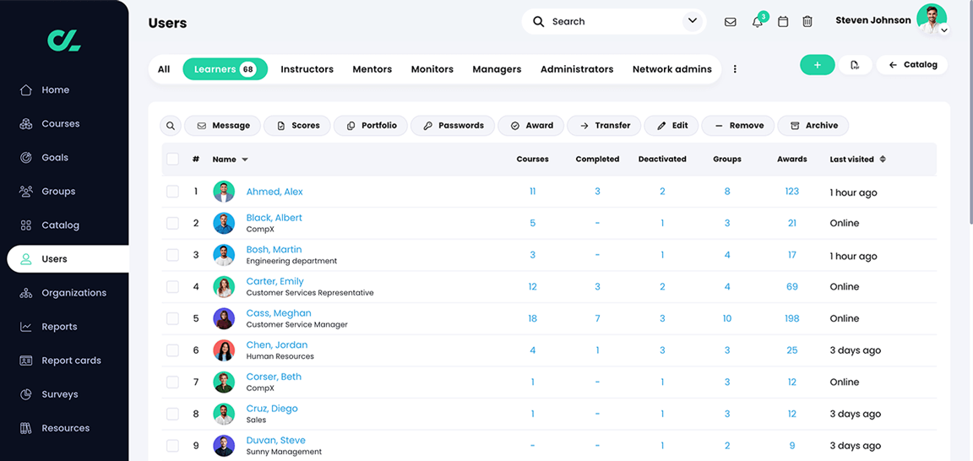Switch to the Administrators tab
Viewport: 973px width, 461px height.
click(577, 69)
